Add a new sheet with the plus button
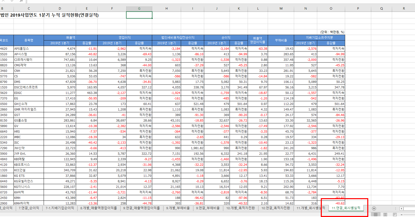The image size is (415, 217). pos(374,208)
